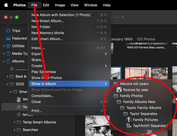This screenshot has width=177, height=136.
Task: Select temp2 smart album gear icon
Action: pyautogui.click(x=19, y=114)
